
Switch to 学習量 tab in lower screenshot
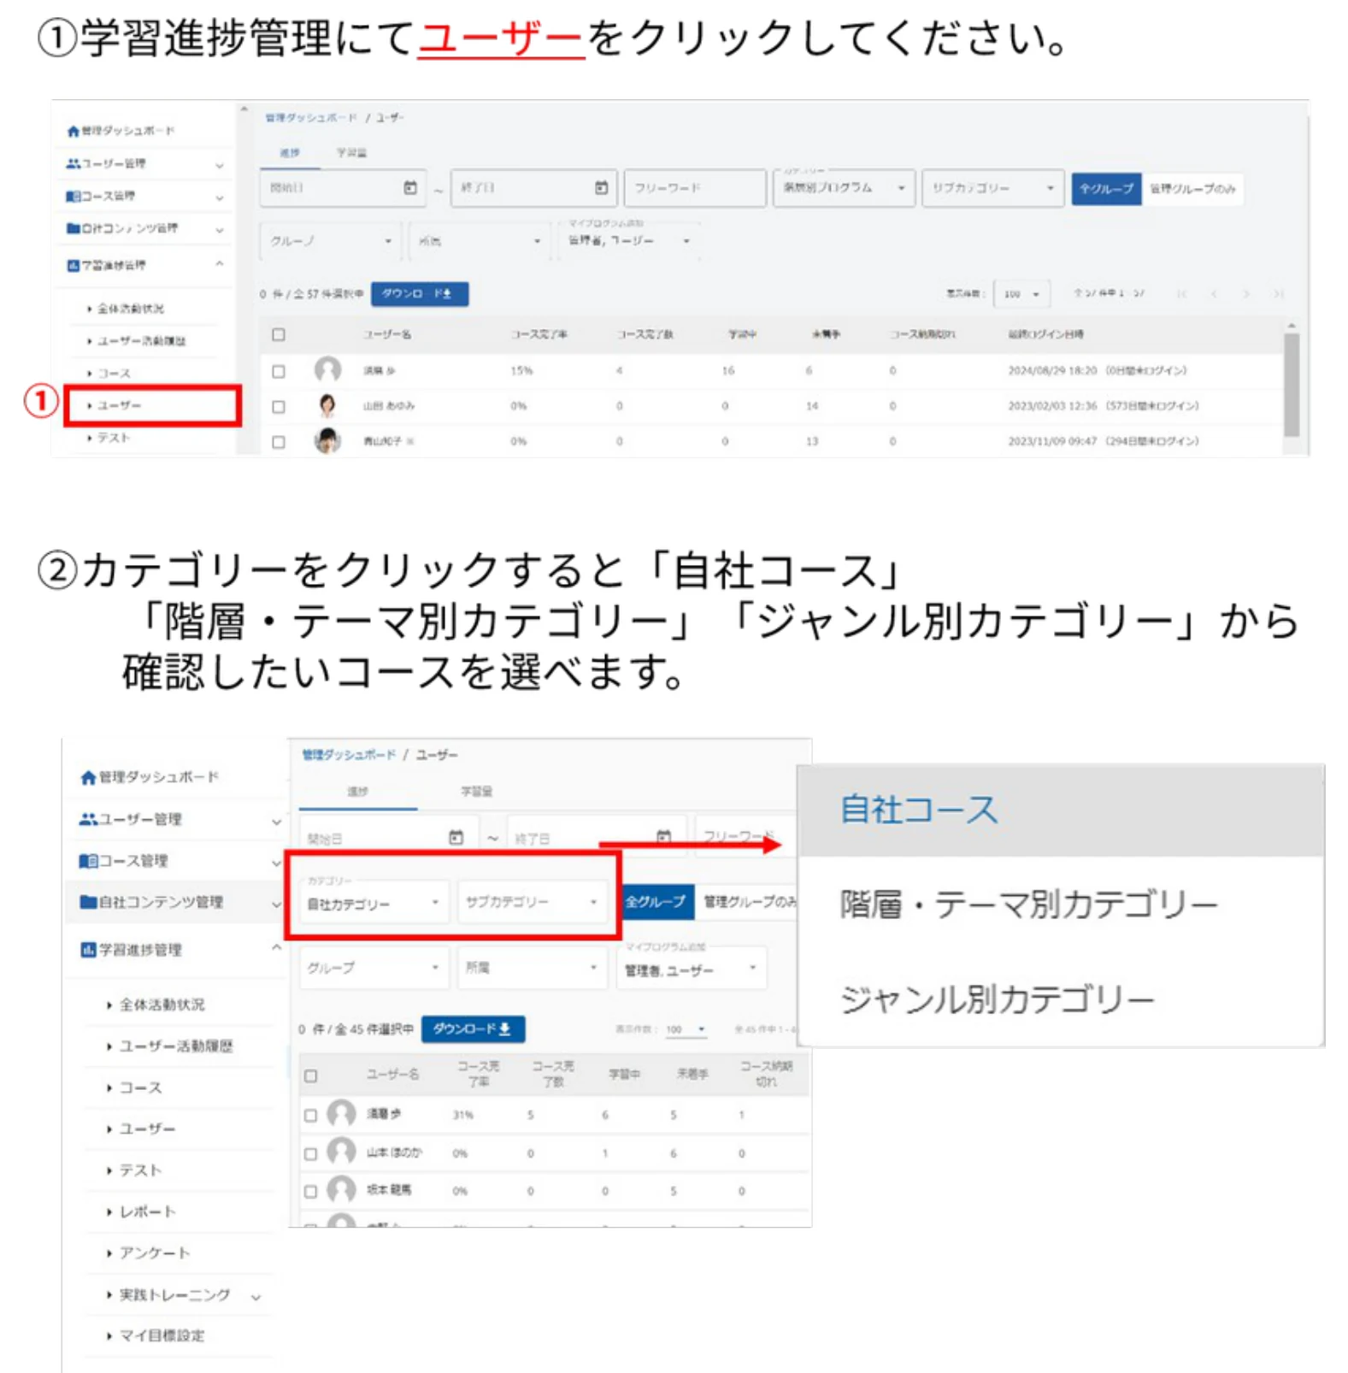click(x=477, y=792)
